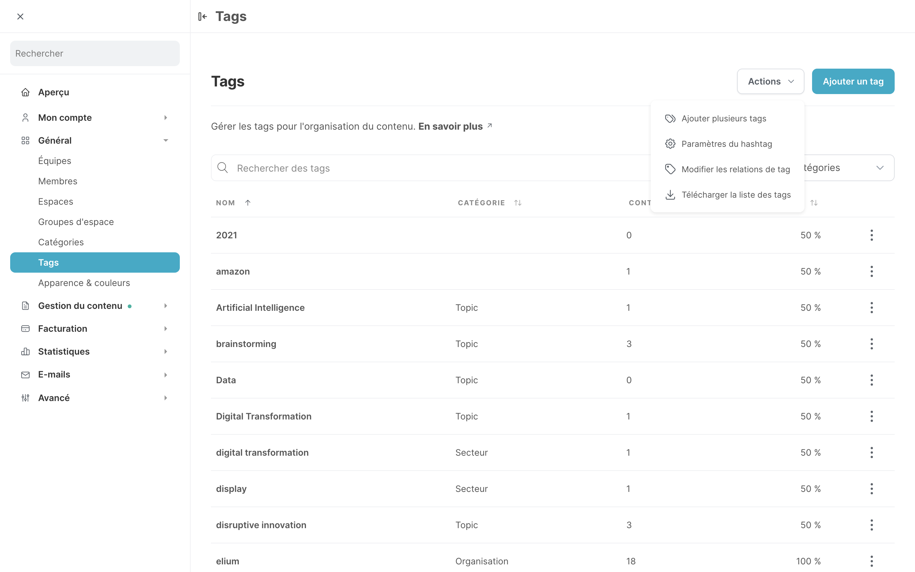Sort tags by the Nom column arrow

[248, 203]
